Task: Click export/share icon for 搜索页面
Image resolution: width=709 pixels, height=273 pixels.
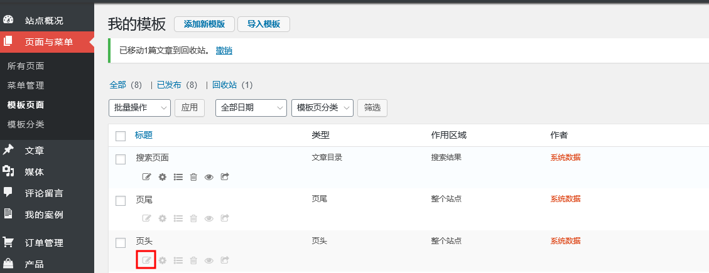Action: [225, 177]
